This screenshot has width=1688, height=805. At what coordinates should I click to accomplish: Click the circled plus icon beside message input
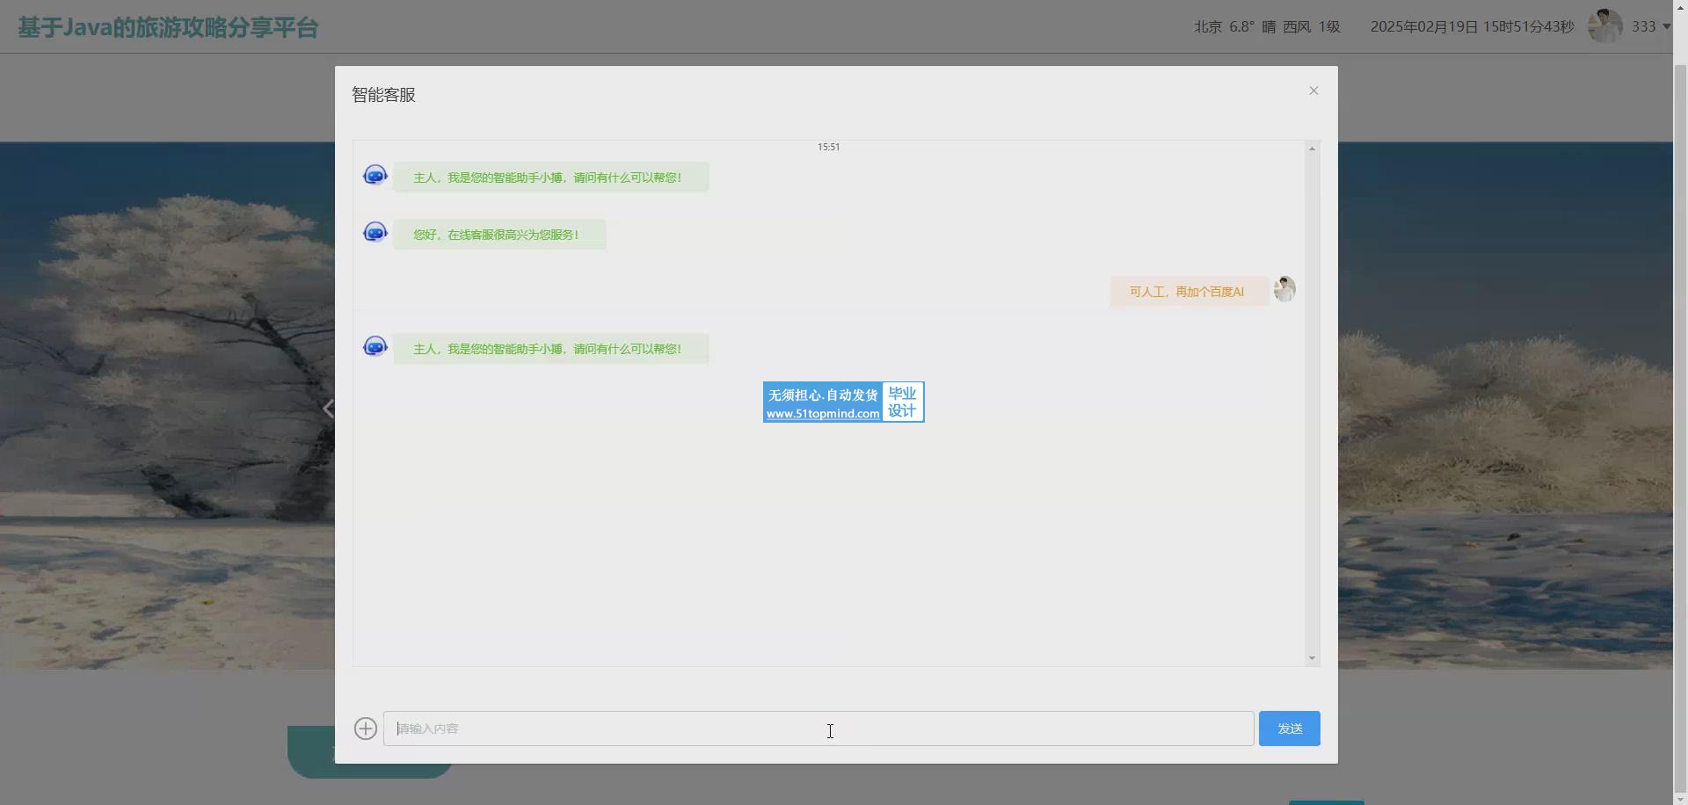pyautogui.click(x=366, y=729)
